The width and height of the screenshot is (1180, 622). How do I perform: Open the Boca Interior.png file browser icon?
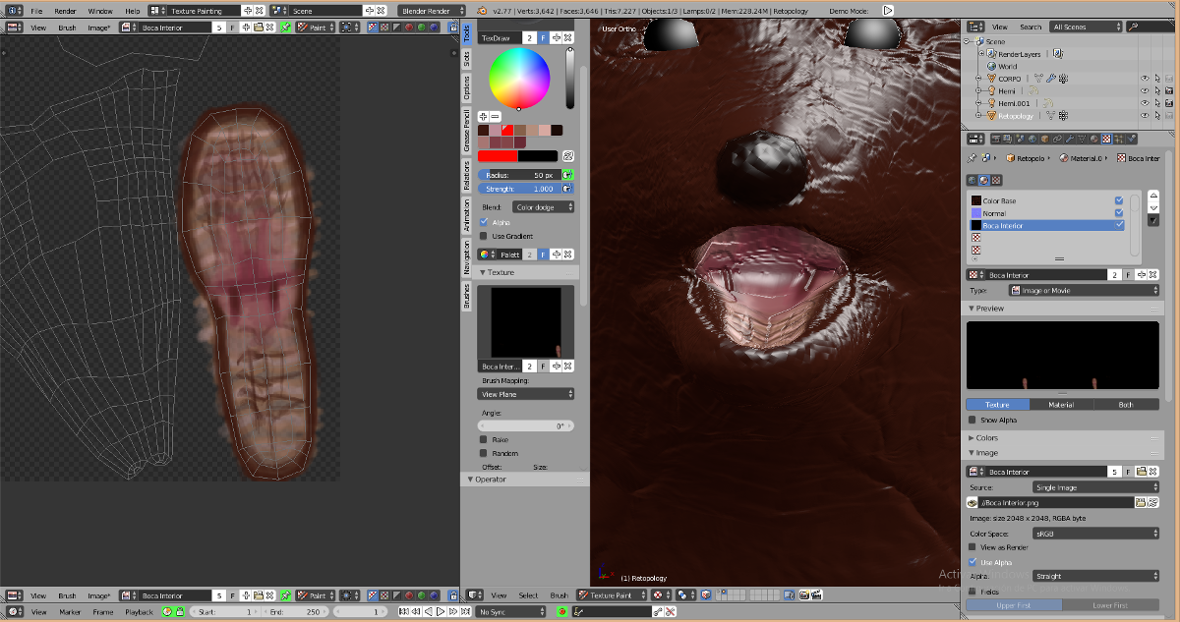click(1141, 502)
